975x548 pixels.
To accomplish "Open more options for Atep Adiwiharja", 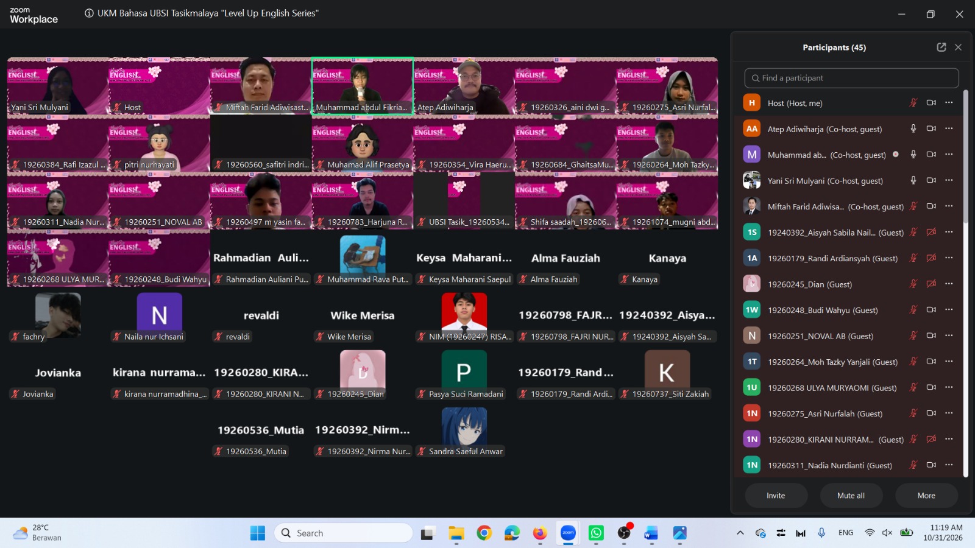I will [x=949, y=128].
